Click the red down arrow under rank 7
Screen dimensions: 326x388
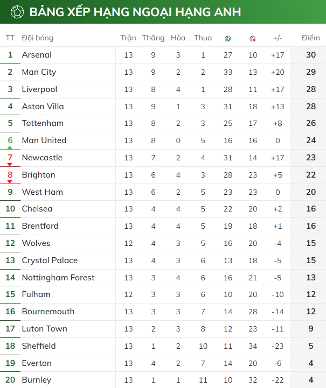(x=10, y=164)
